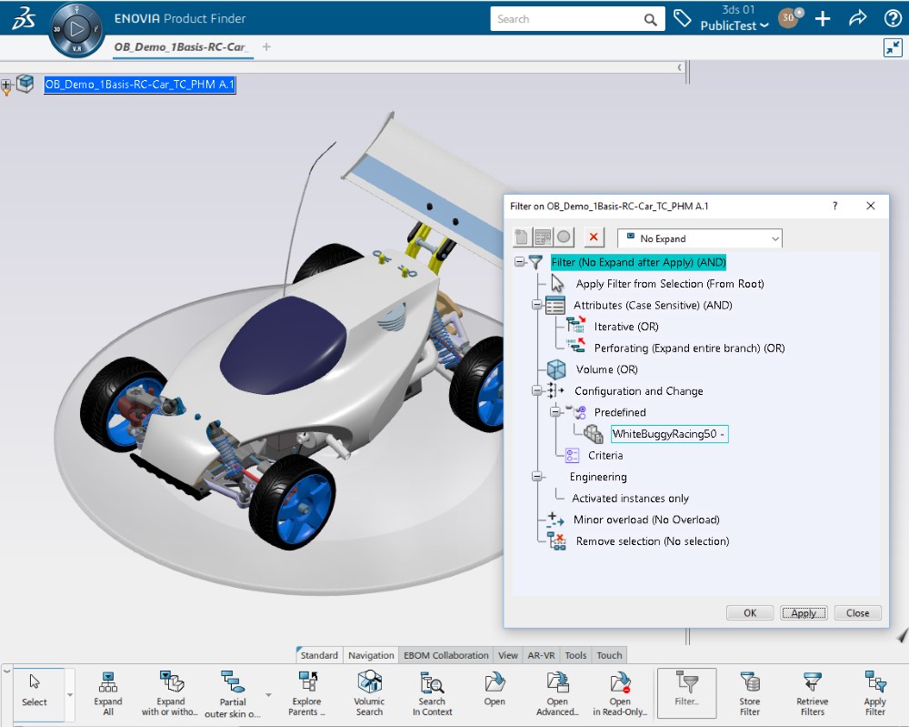Select Volume (OR) tree item
This screenshot has height=727, width=909.
point(606,369)
